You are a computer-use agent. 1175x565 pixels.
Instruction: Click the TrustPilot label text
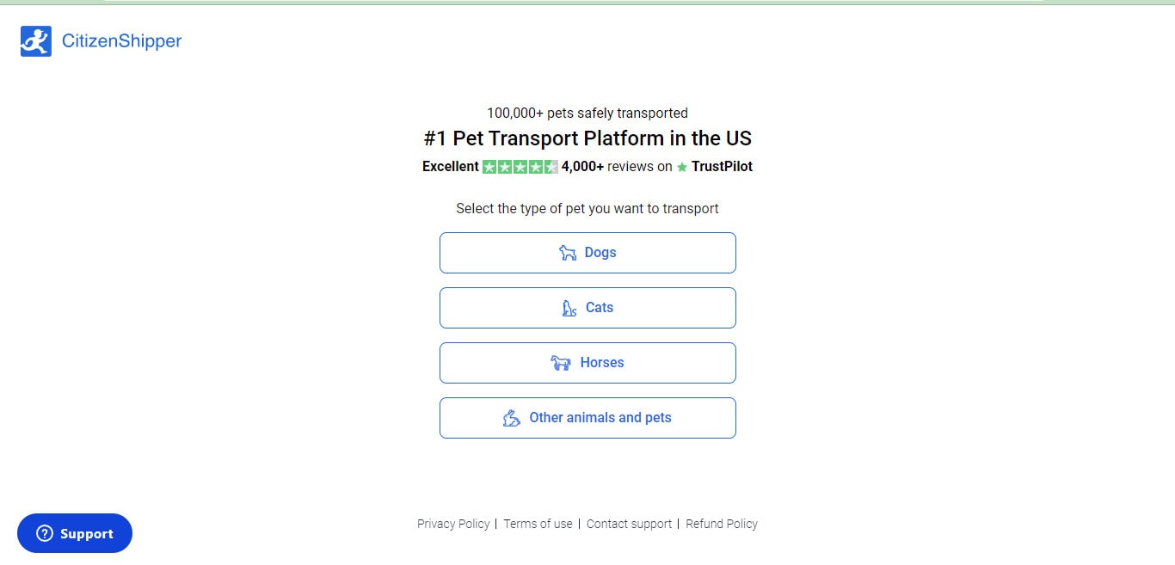pos(723,167)
